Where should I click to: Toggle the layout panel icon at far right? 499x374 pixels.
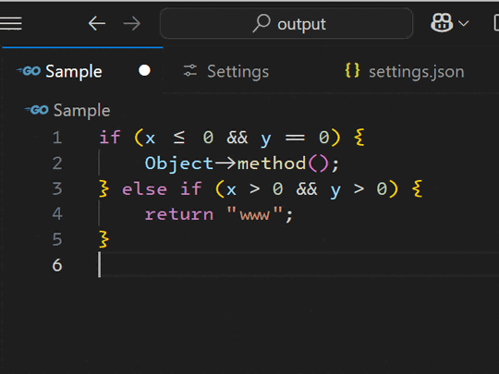point(496,23)
